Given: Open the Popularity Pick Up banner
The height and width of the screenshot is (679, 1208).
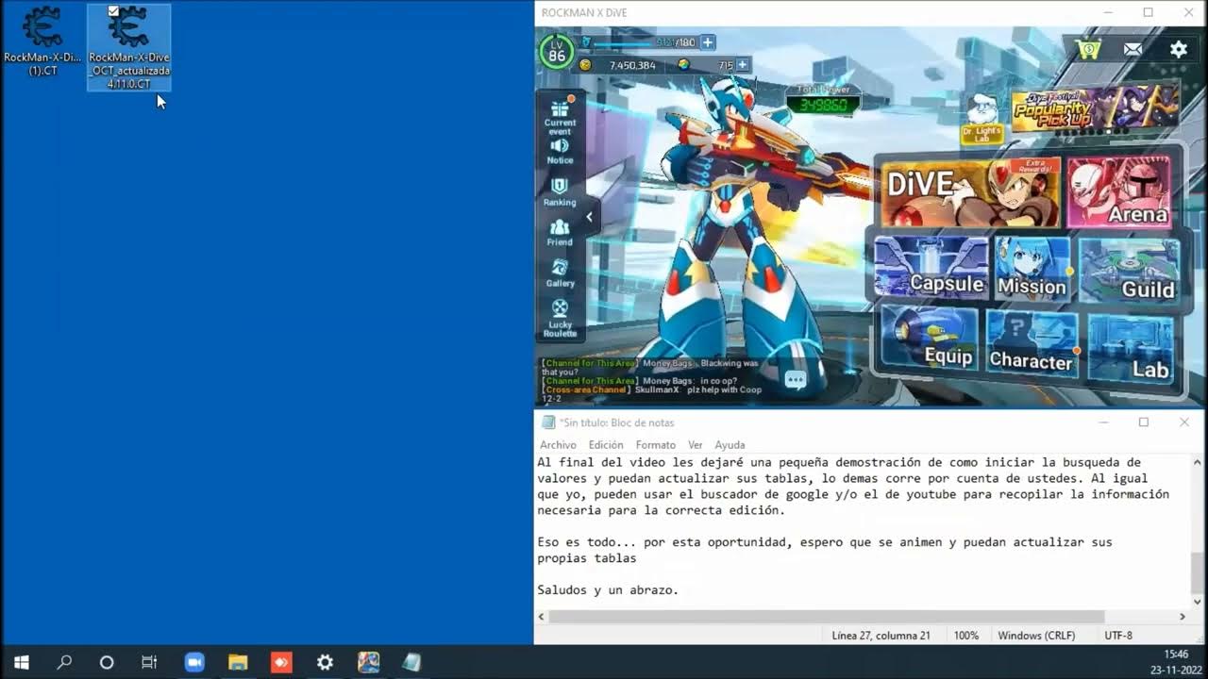Looking at the screenshot, I should [1095, 108].
